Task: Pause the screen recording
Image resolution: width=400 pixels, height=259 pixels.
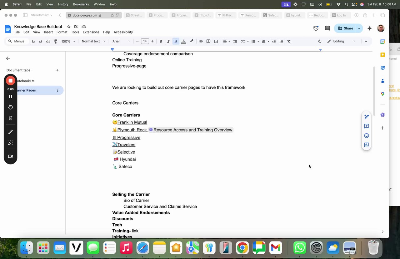Action: click(x=10, y=96)
